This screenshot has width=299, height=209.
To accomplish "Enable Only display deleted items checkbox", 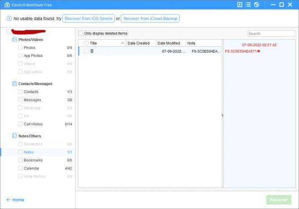I will click(81, 33).
